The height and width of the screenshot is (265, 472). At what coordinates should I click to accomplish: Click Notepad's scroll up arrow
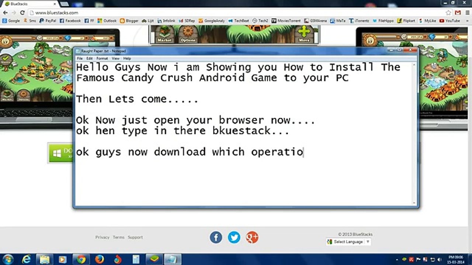[x=414, y=65]
